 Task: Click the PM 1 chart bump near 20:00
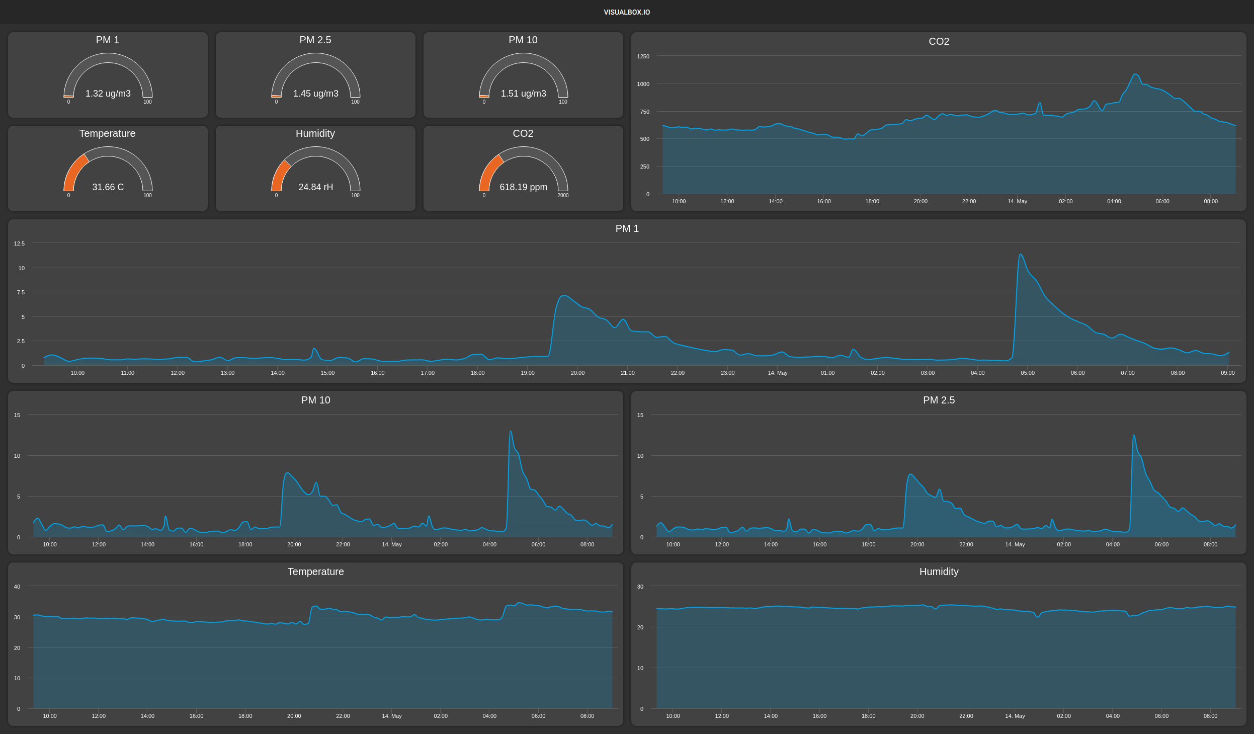(564, 296)
